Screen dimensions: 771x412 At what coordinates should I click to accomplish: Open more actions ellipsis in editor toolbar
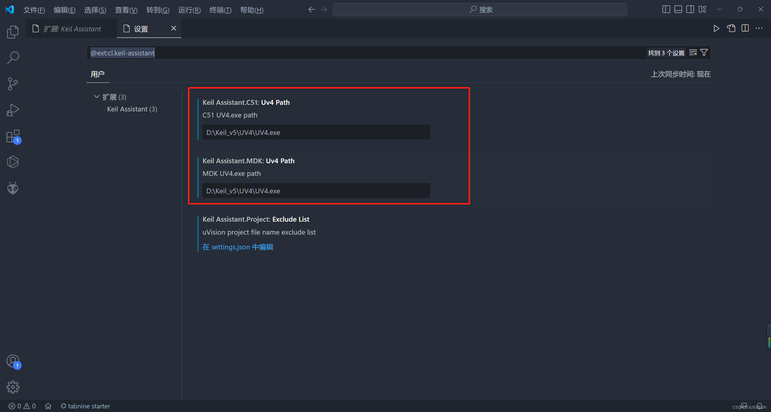[x=759, y=28]
